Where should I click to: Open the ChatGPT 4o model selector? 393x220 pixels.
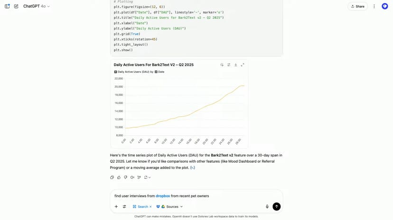tap(37, 6)
